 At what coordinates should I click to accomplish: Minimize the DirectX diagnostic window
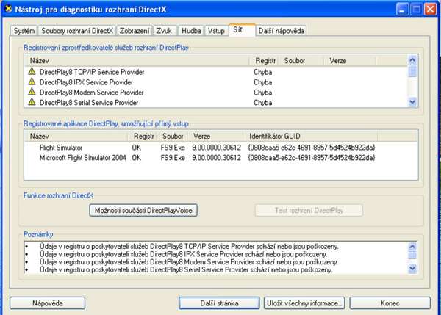(403, 10)
